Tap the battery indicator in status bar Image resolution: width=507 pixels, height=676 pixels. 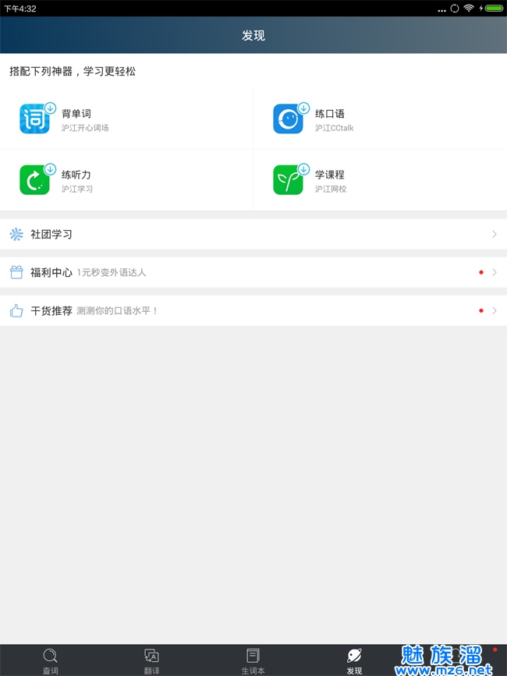(x=494, y=9)
